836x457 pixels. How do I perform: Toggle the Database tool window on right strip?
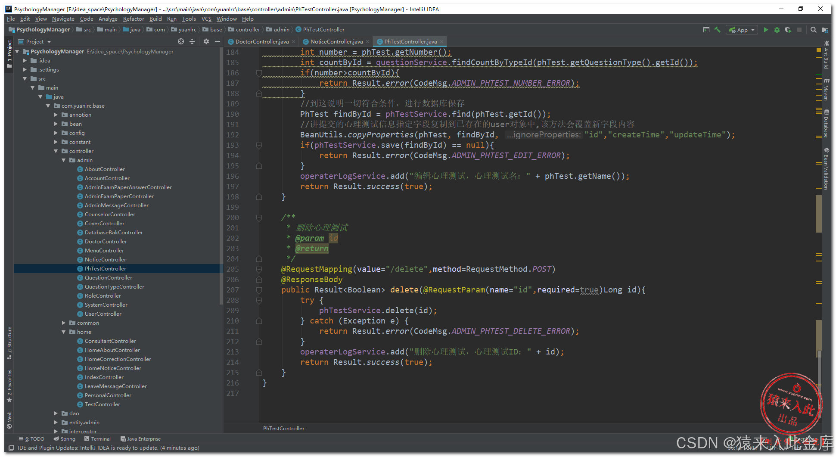[826, 124]
